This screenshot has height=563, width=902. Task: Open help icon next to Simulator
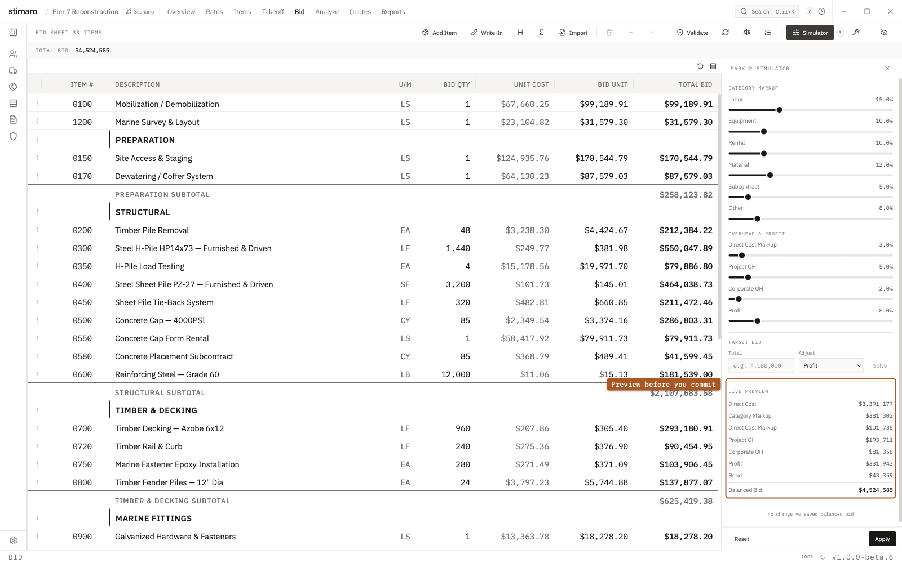(840, 33)
